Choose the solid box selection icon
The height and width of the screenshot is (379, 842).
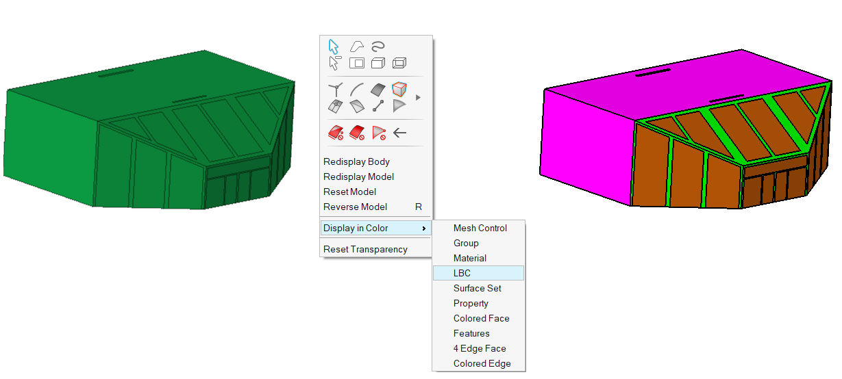[377, 63]
